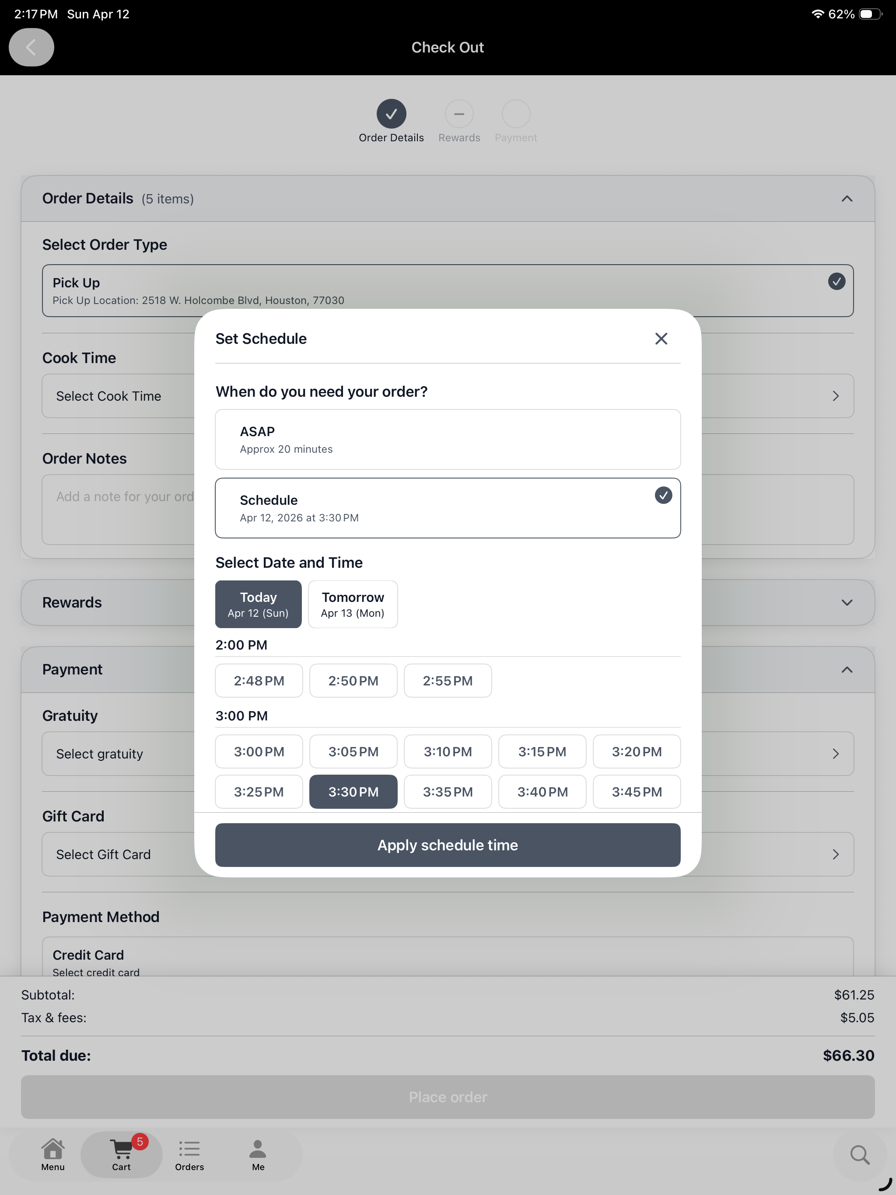Choose Tomorrow Apr 13 tab

[x=353, y=604]
